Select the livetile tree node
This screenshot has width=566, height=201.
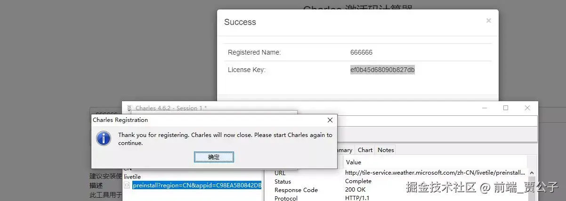(x=132, y=177)
